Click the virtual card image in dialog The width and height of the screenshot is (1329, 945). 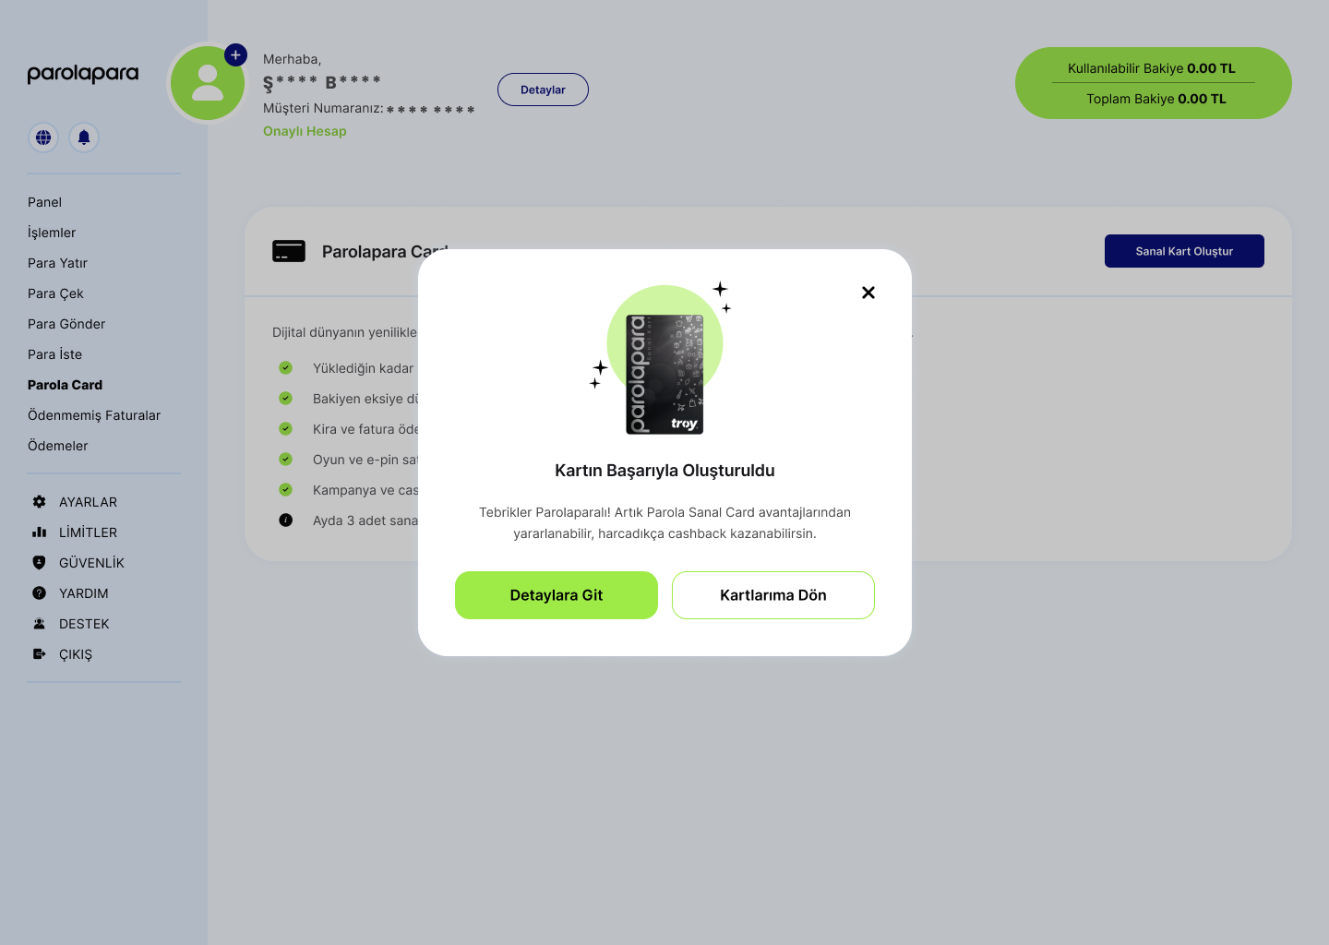pos(664,375)
